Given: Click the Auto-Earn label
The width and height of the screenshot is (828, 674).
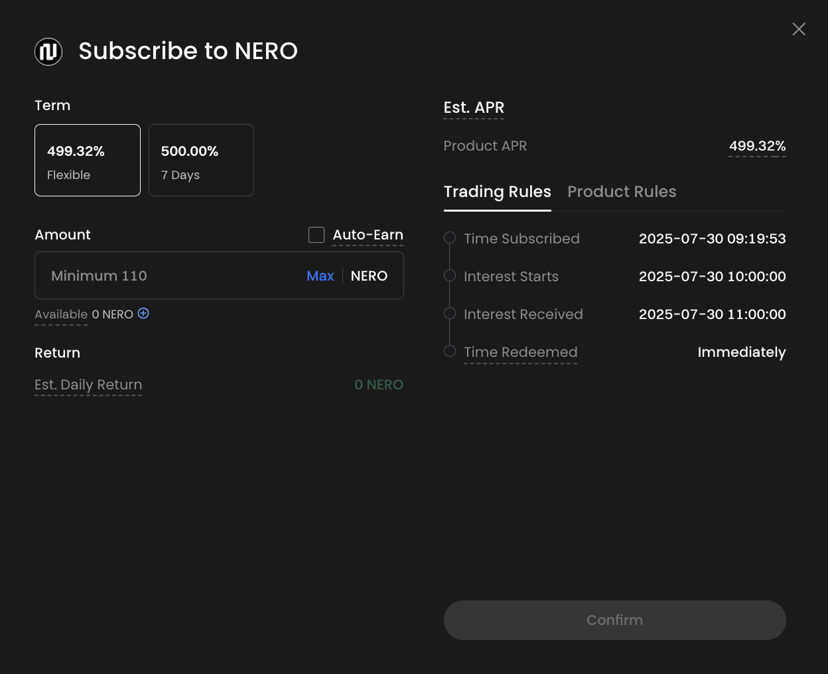Looking at the screenshot, I should pyautogui.click(x=368, y=235).
